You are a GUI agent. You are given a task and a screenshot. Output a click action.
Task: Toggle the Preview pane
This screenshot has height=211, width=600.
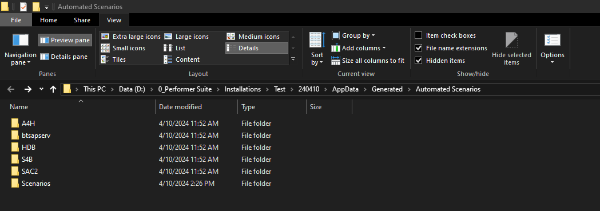click(x=65, y=40)
